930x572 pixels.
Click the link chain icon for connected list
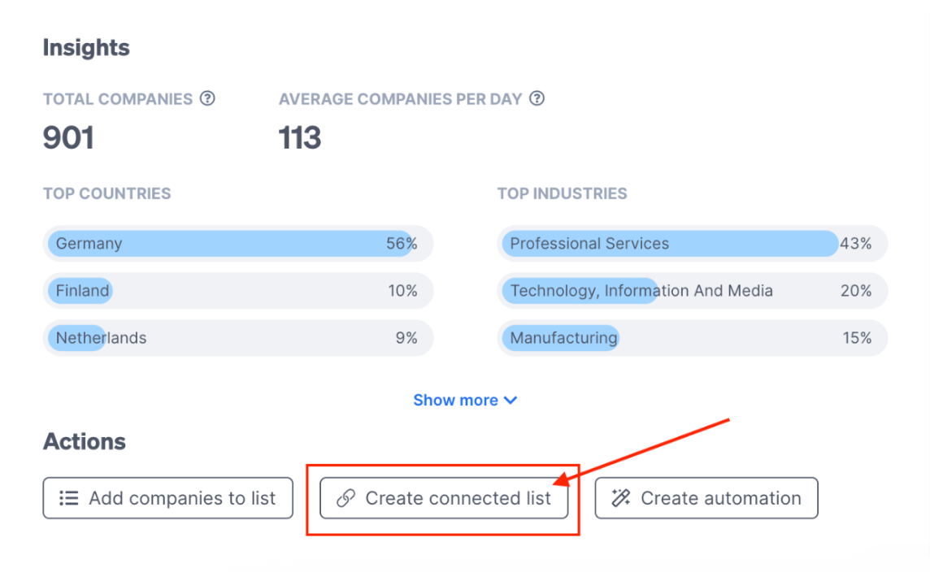[x=345, y=498]
